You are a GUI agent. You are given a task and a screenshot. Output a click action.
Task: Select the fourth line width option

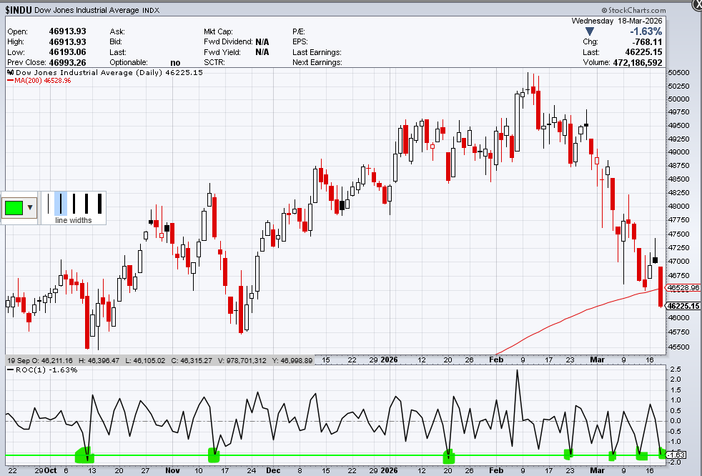[x=86, y=204]
